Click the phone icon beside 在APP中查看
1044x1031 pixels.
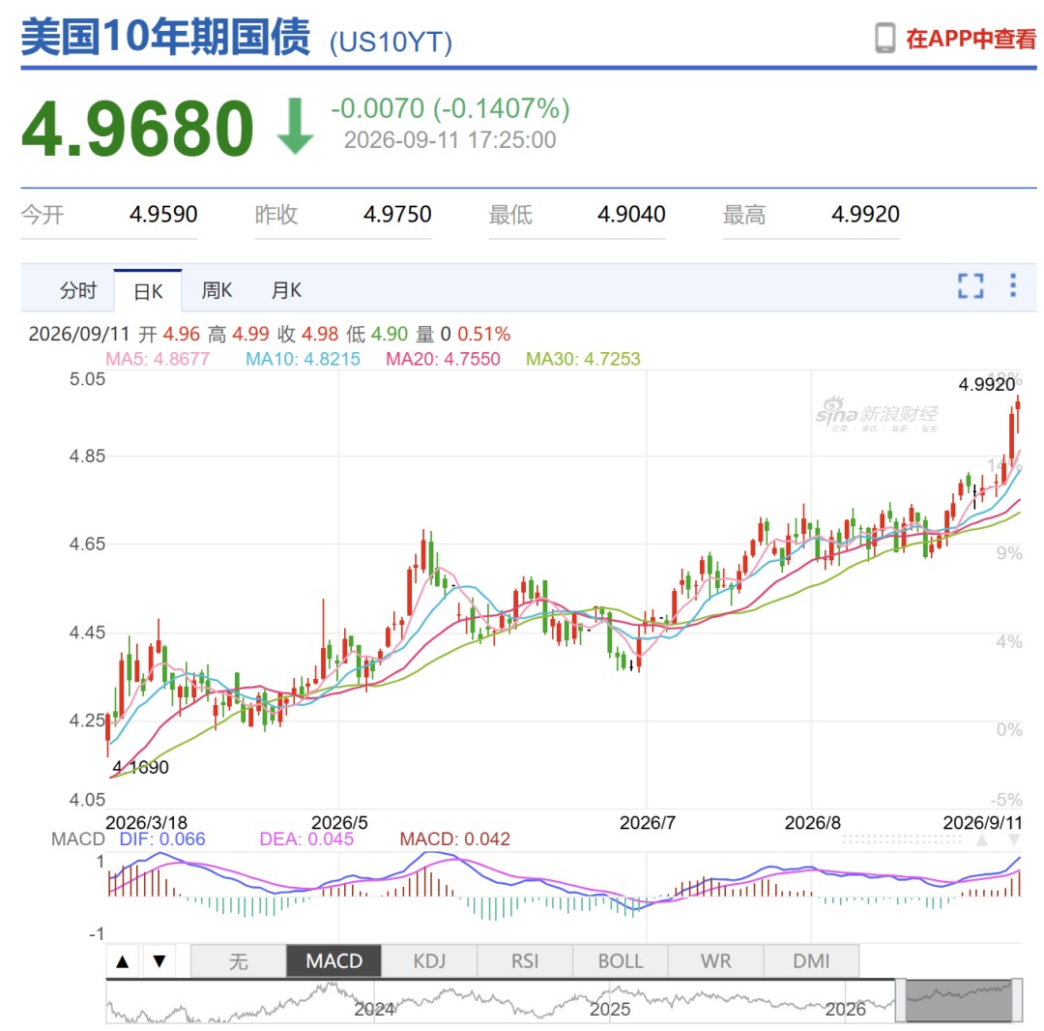tap(884, 38)
